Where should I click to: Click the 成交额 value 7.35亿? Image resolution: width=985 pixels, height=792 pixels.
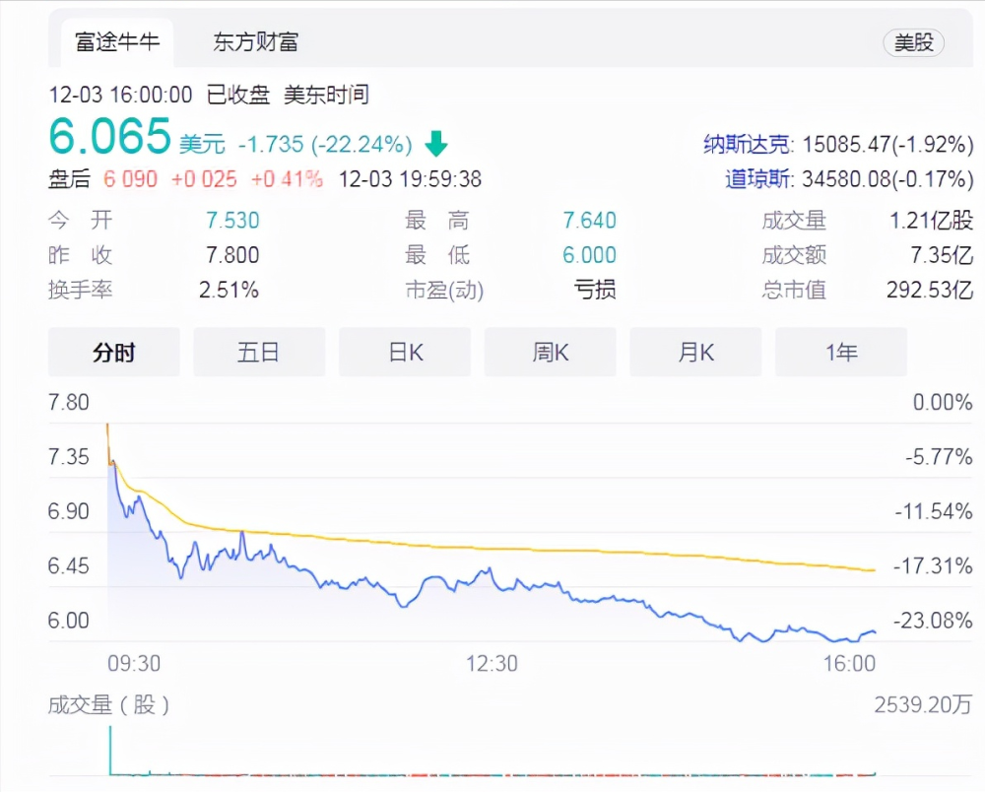(942, 255)
